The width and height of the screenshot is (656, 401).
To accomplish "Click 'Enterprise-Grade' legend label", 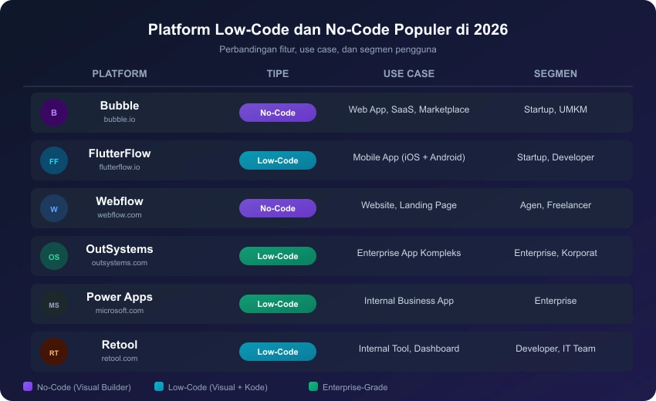I will click(x=355, y=387).
